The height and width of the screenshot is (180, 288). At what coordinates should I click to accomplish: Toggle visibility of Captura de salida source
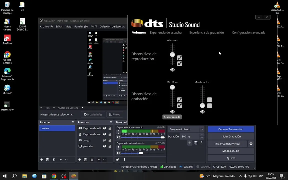pos(104,128)
